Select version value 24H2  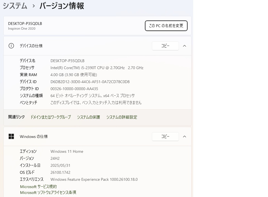(x=55, y=158)
